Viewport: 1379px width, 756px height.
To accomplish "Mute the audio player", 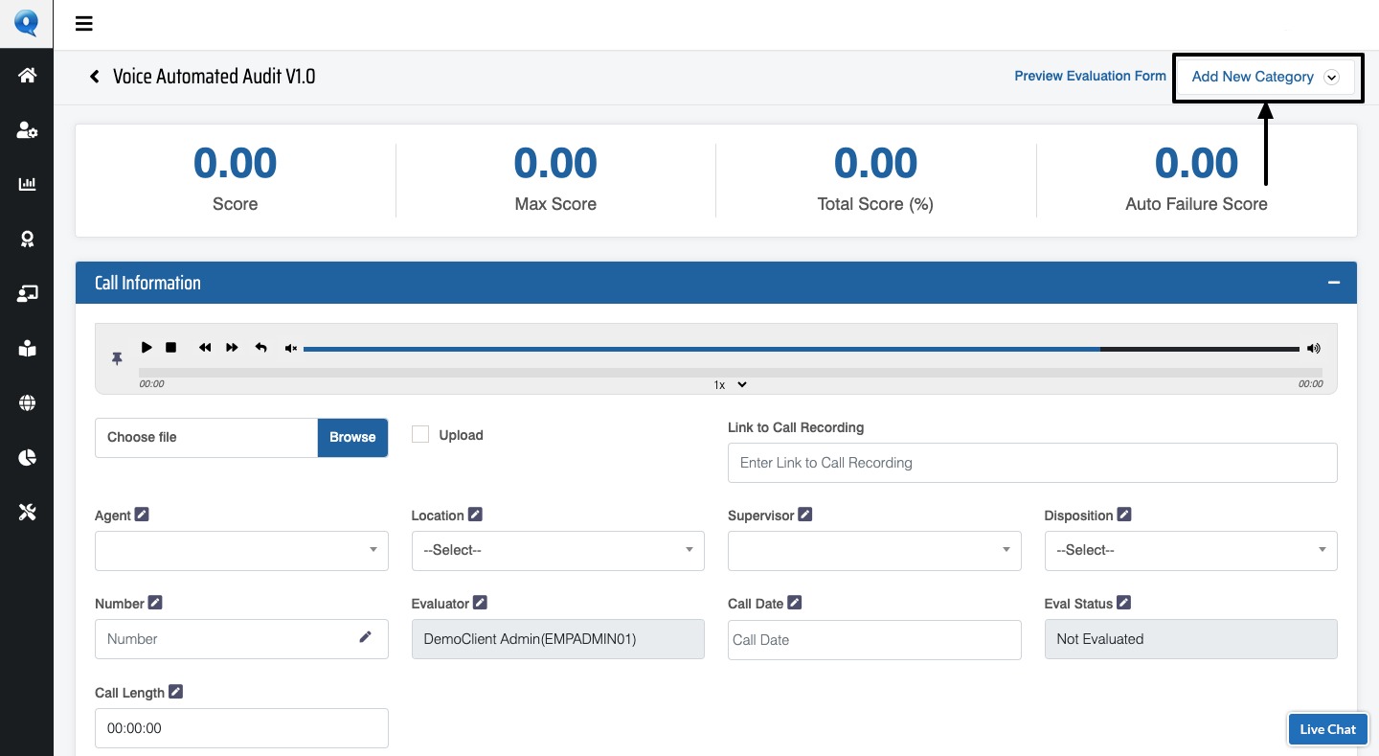I will point(291,349).
